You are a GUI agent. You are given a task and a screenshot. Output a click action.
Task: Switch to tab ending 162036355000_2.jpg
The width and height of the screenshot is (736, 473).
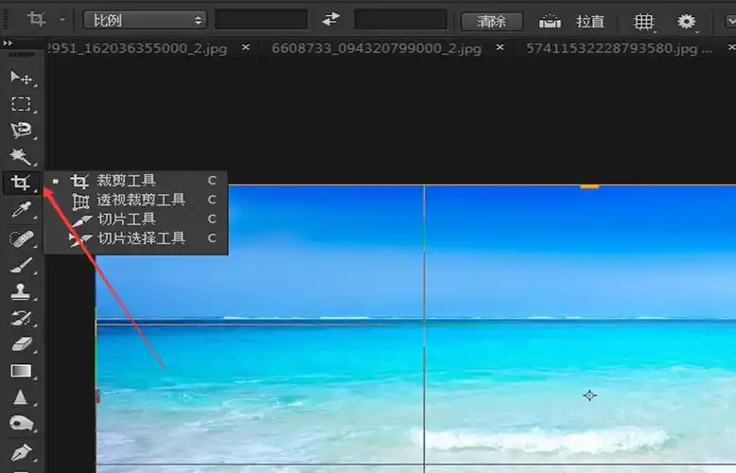pos(137,48)
